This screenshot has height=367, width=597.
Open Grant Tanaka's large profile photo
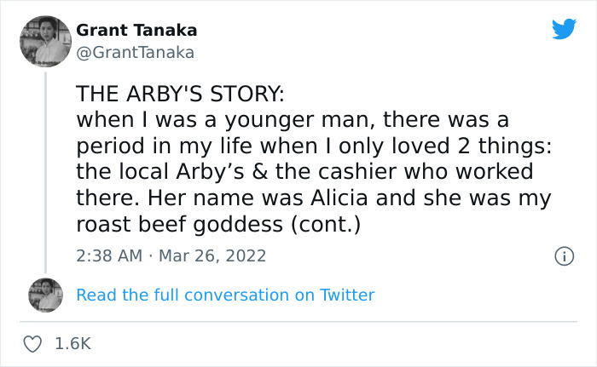(x=44, y=41)
